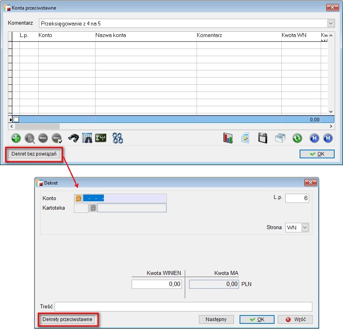
Task: Click the binoculars search icon
Action: 73,138
